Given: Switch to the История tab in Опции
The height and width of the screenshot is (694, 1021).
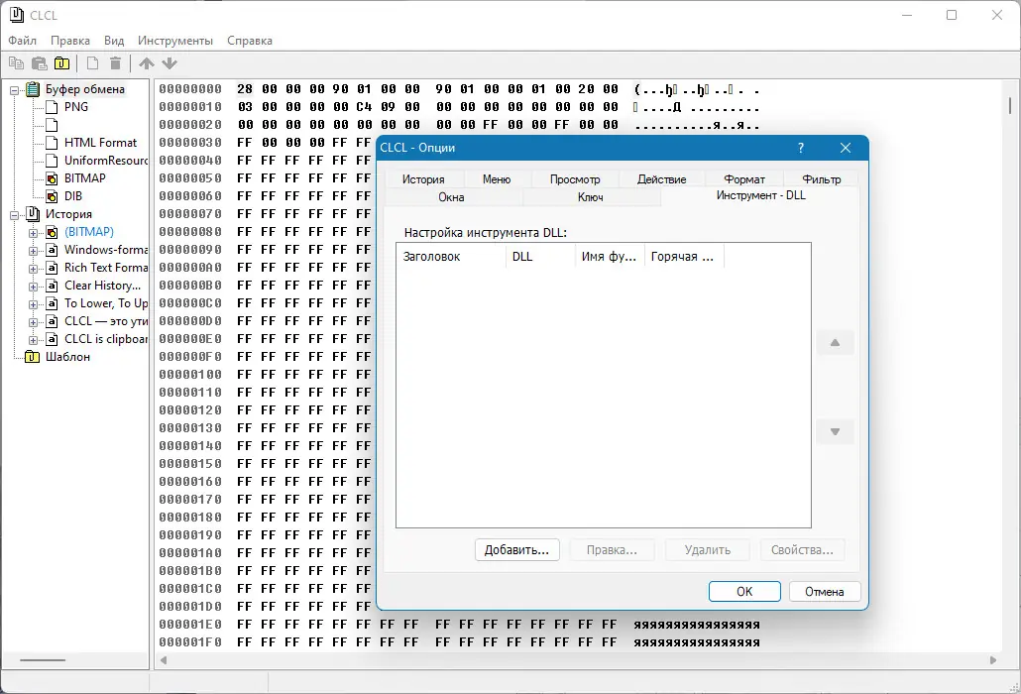Looking at the screenshot, I should [x=423, y=179].
